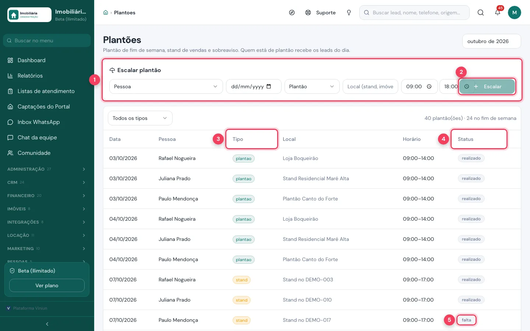Click the home icon in the breadcrumb
530x331 pixels.
point(106,13)
